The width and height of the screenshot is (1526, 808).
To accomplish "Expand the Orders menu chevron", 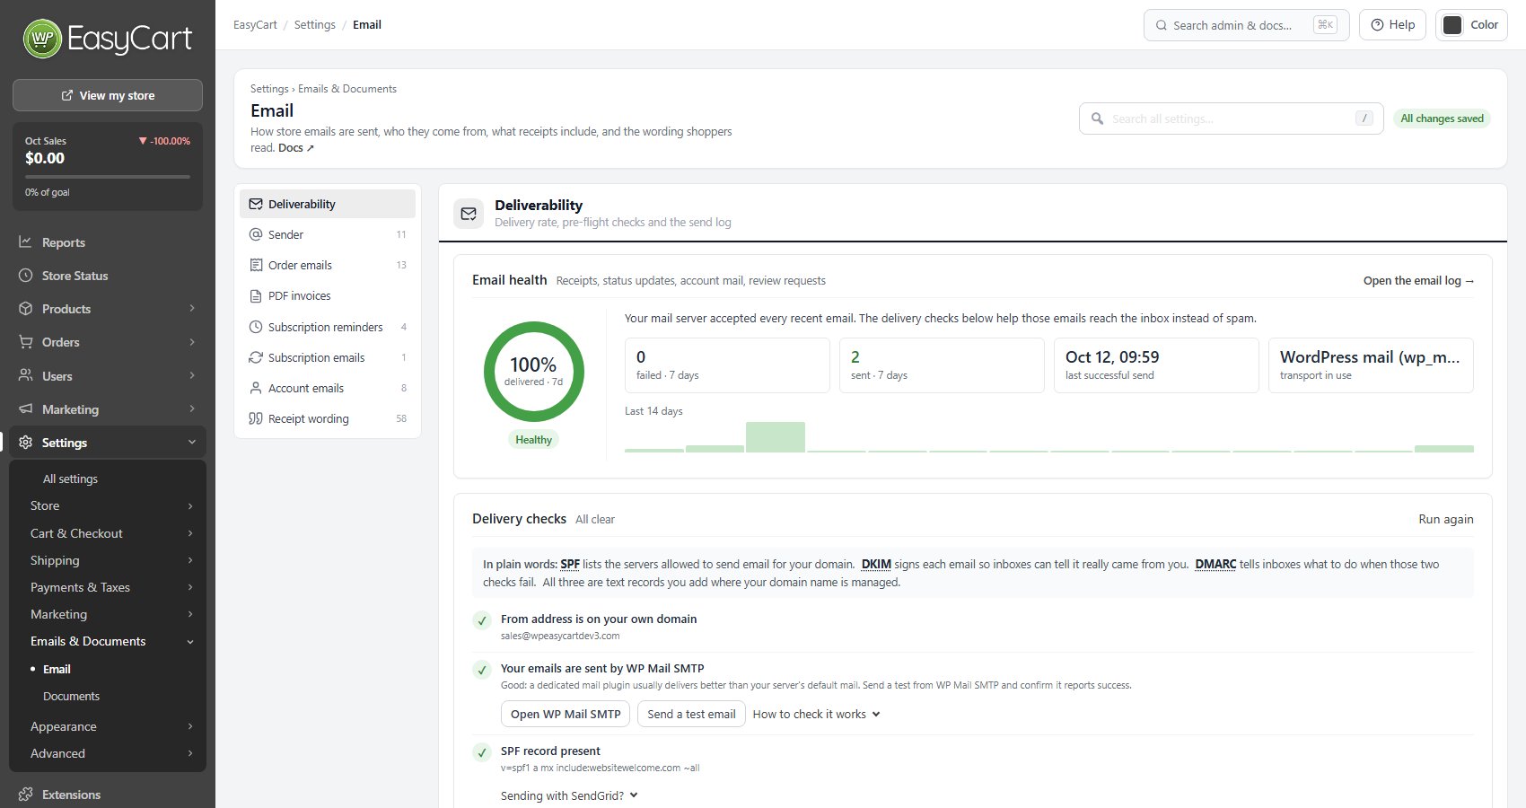I will 191,342.
